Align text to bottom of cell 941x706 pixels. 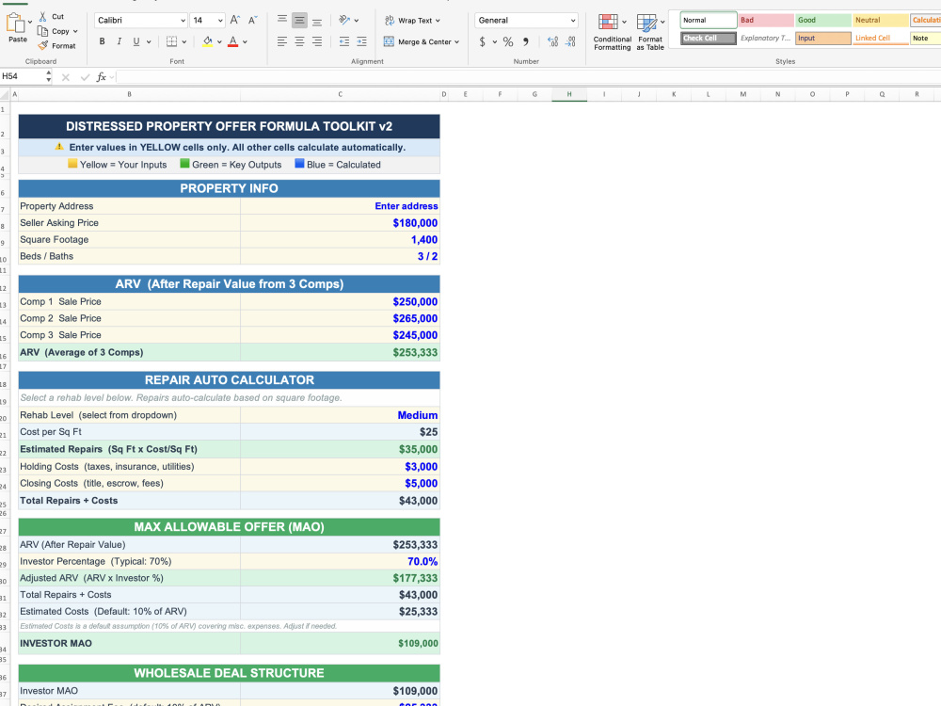[x=317, y=21]
